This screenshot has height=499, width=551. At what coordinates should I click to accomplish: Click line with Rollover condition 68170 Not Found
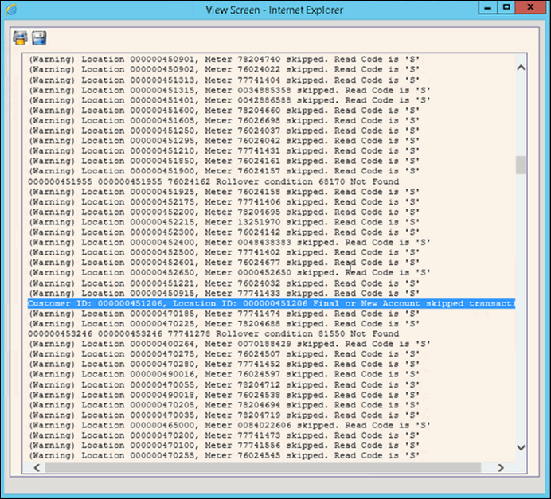tap(213, 182)
